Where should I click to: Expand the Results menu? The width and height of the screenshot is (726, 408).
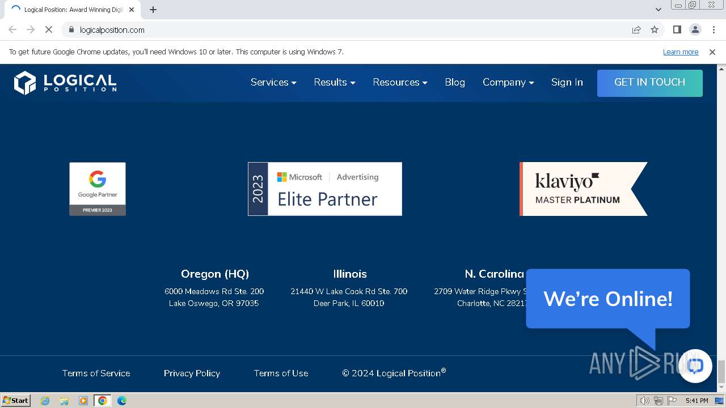click(x=335, y=82)
